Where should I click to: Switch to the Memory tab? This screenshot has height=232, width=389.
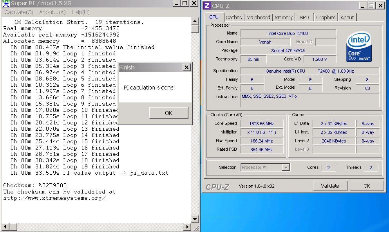pos(284,17)
